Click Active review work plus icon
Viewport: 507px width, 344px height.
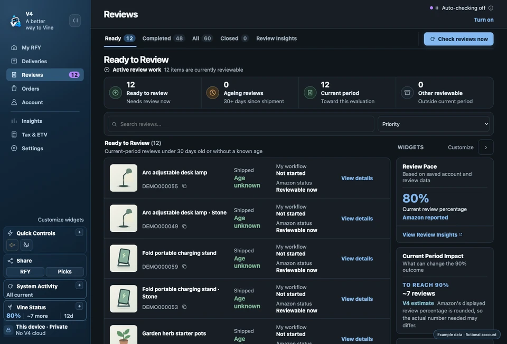[107, 70]
